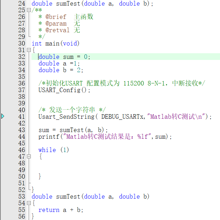The height and width of the screenshot is (220, 220).
Task: Click line number 56 in the gutter
Action: click(22, 216)
